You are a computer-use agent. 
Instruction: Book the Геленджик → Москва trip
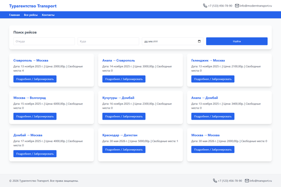tap(213, 79)
